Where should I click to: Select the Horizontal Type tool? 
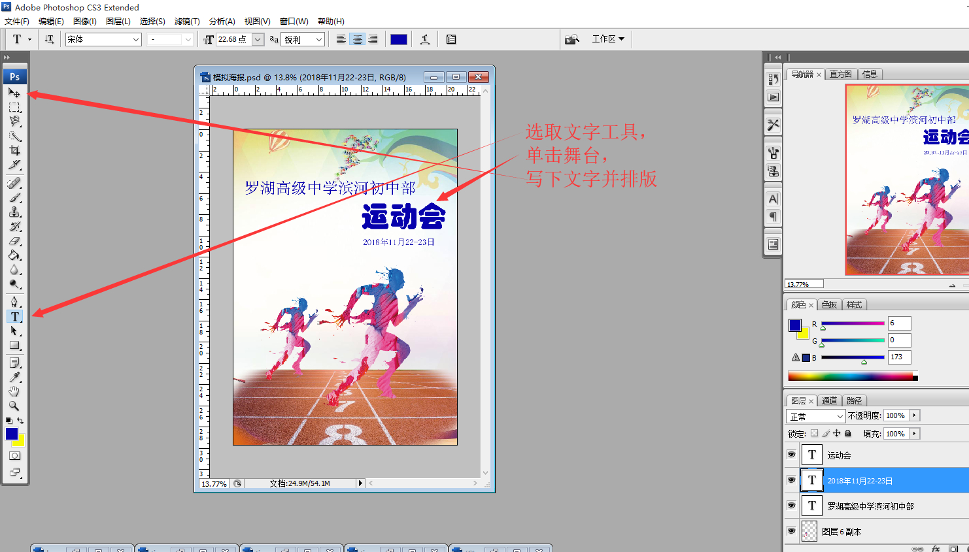click(14, 316)
